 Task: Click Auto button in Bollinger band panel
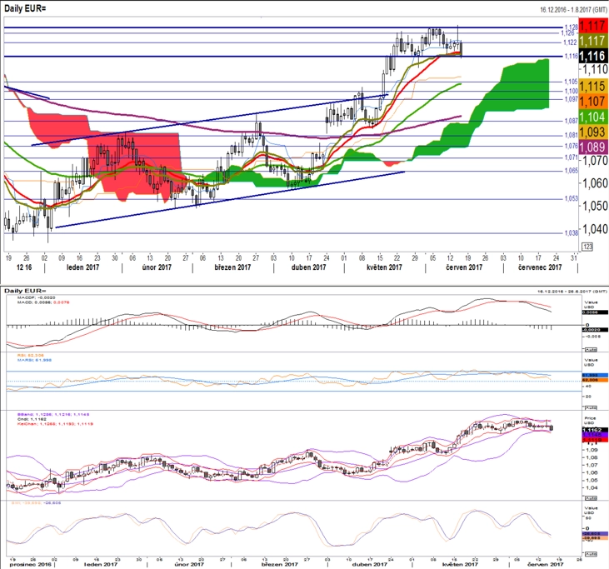coord(591,498)
